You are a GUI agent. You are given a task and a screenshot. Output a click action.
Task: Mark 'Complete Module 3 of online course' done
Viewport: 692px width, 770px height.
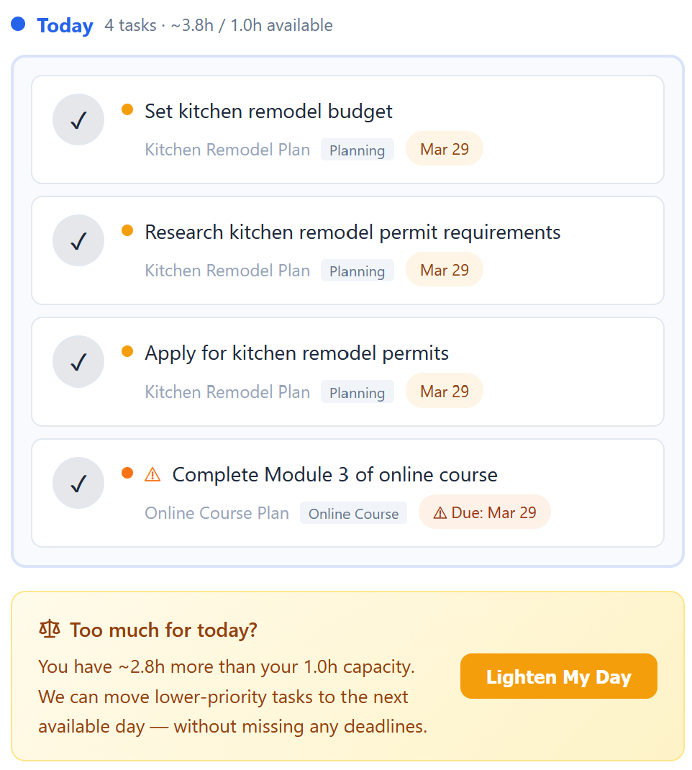point(78,482)
